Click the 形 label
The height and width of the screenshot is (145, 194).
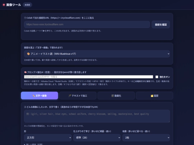(25, 131)
